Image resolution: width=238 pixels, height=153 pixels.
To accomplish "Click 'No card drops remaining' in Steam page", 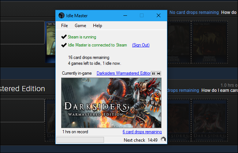I will 194,12.
